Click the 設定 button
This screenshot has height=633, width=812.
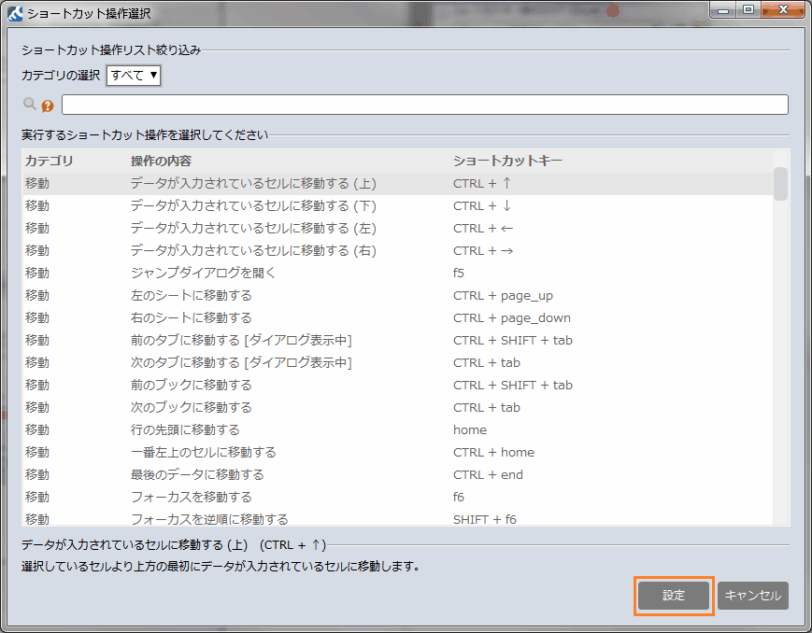[x=673, y=596]
